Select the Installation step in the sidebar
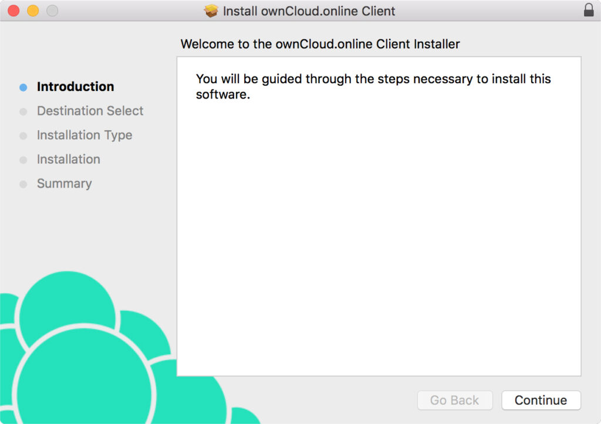The width and height of the screenshot is (601, 424). [68, 160]
